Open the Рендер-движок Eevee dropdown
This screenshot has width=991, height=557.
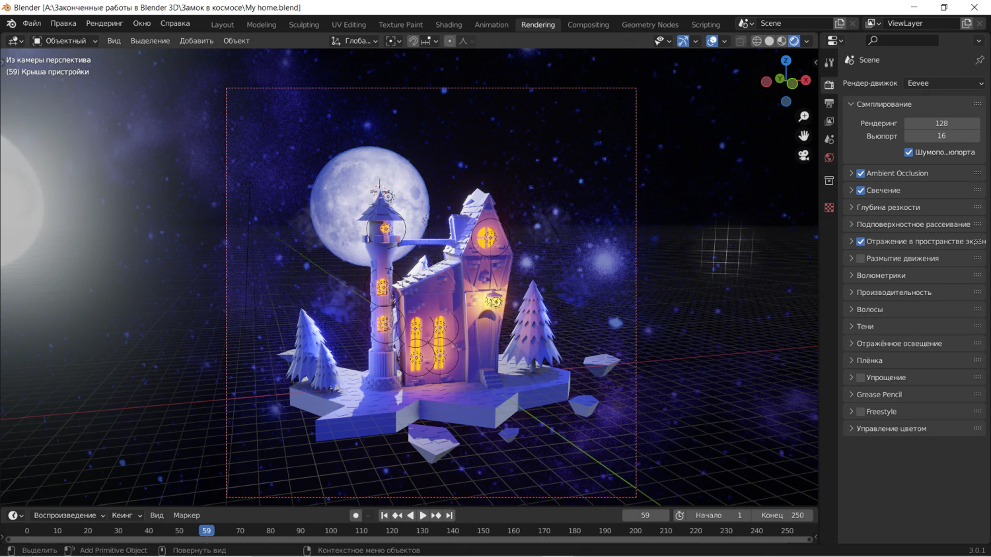click(x=945, y=83)
